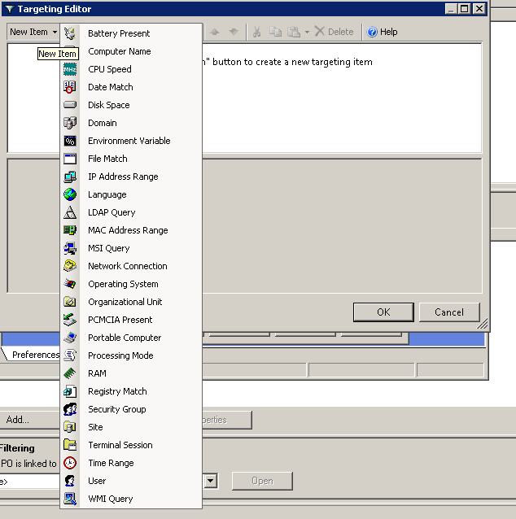Click the Operating System Windows flag icon
Viewport: 516px width, 519px height.
coord(70,284)
